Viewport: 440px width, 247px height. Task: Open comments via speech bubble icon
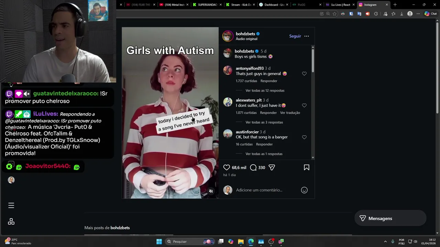coord(253,167)
